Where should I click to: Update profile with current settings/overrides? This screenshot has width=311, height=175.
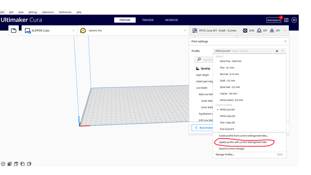tap(249, 142)
